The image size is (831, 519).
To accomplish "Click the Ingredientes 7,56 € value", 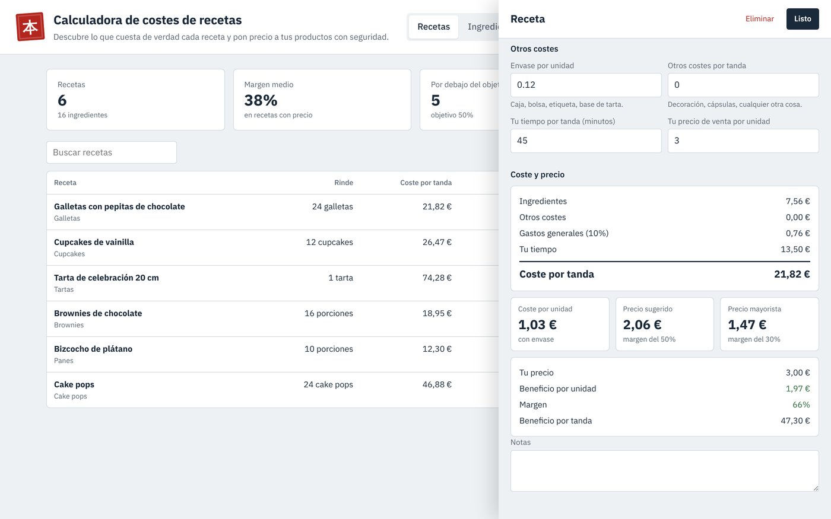I will click(x=798, y=201).
